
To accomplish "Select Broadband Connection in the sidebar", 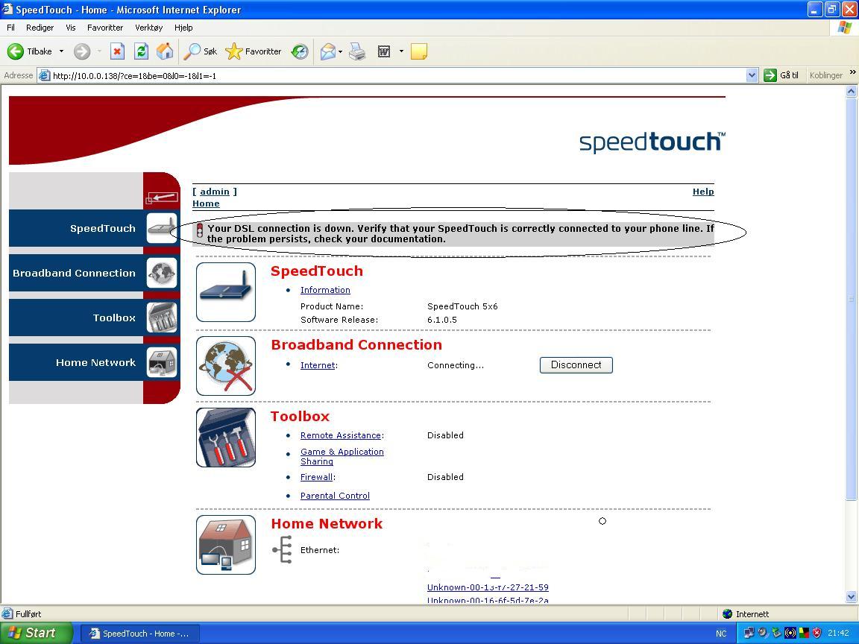I will pyautogui.click(x=74, y=274).
